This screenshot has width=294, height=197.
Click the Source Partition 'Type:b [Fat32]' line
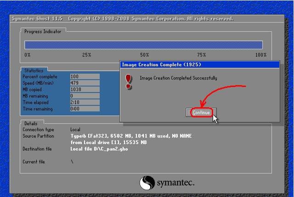click(131, 136)
